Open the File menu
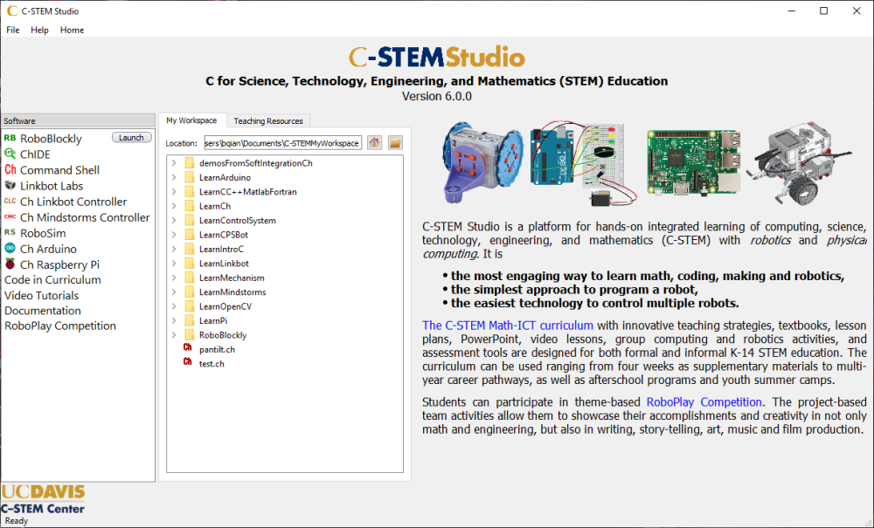Image resolution: width=874 pixels, height=528 pixels. click(13, 30)
